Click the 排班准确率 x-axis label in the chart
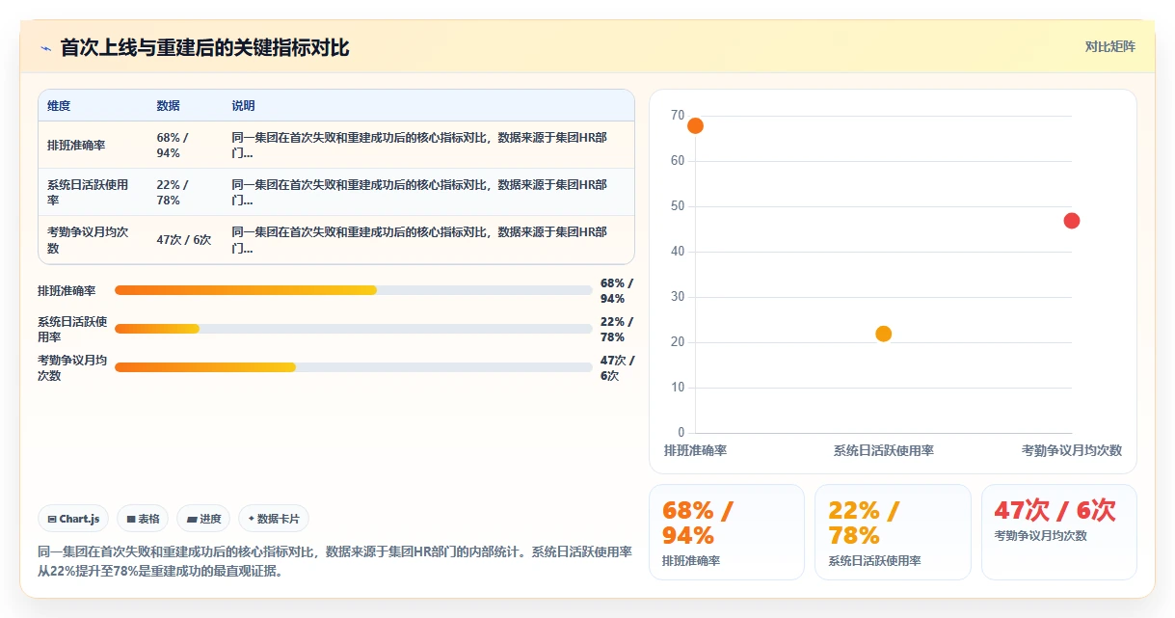The width and height of the screenshot is (1175, 618). [695, 451]
